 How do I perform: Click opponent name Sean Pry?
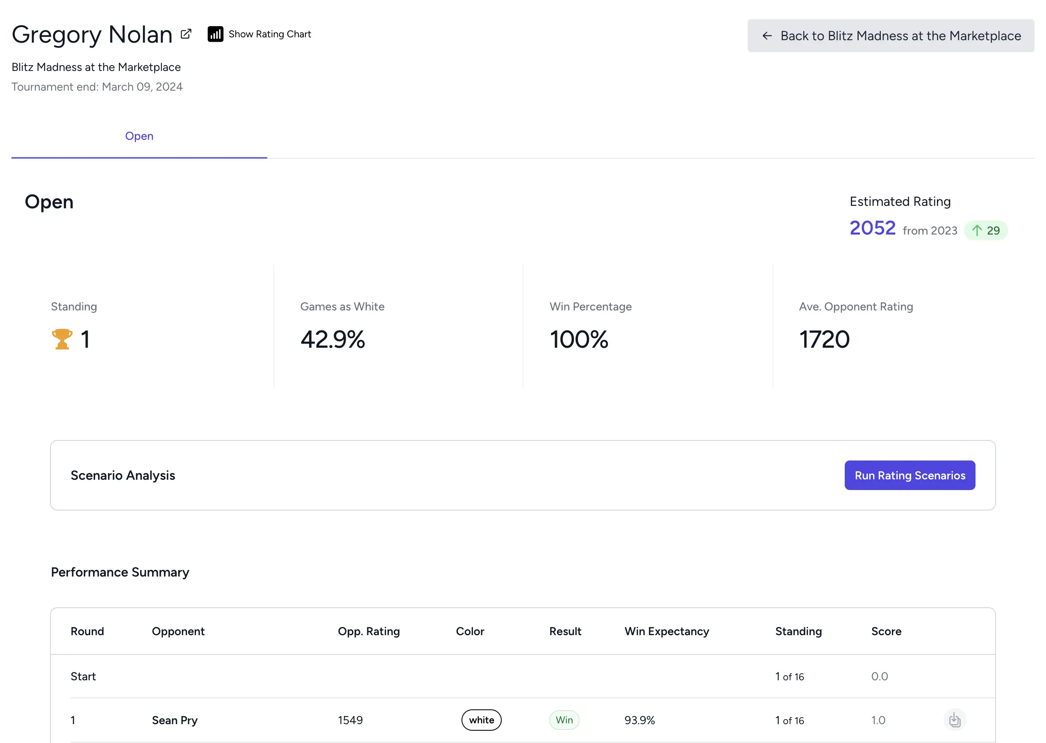tap(175, 720)
